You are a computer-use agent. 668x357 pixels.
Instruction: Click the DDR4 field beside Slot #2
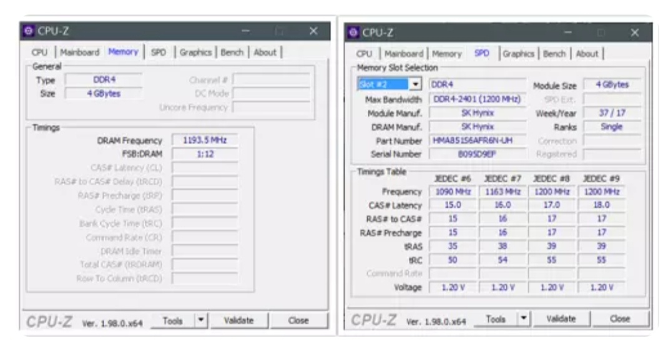(478, 85)
